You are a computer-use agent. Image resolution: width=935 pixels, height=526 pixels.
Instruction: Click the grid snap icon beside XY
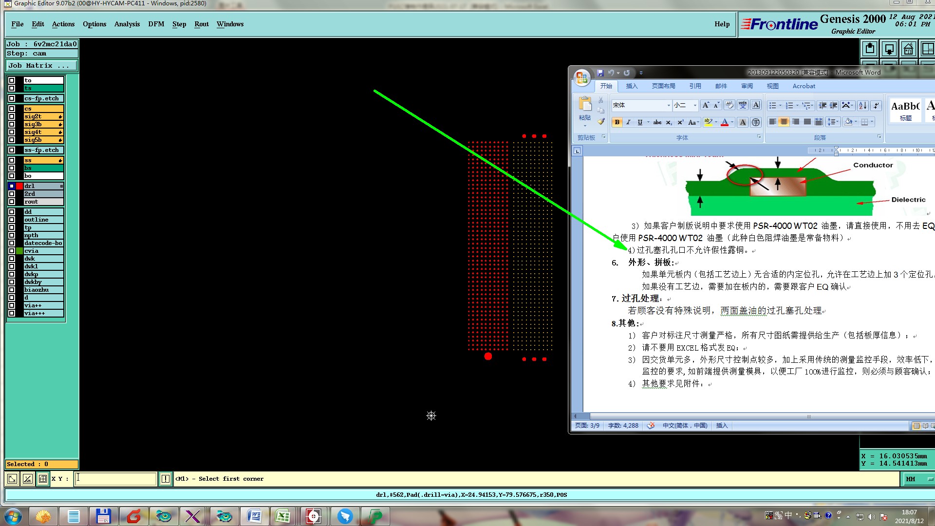pos(43,479)
